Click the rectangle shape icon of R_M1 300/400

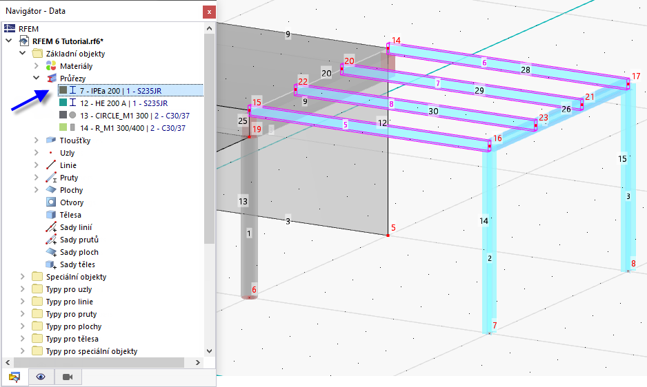[72, 127]
